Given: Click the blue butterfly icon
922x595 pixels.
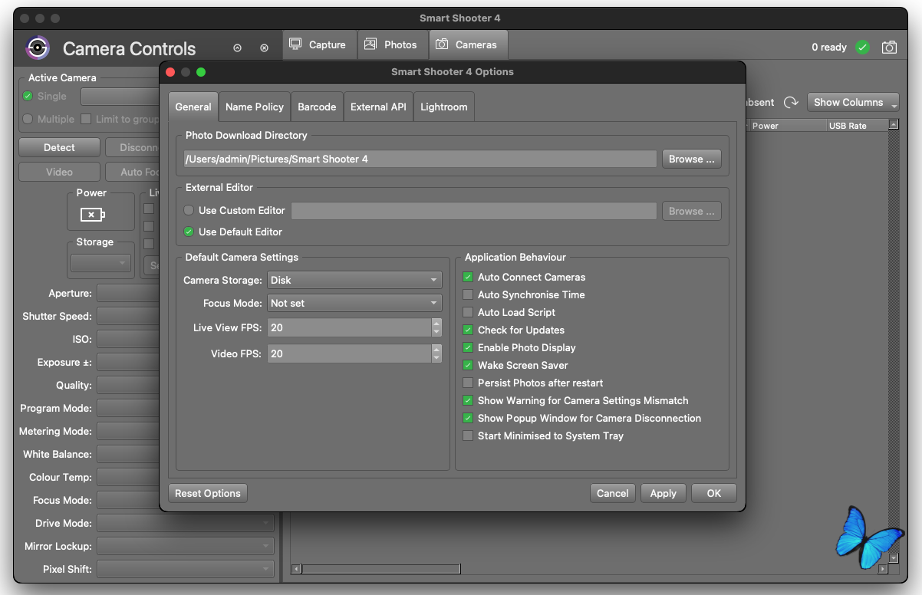Looking at the screenshot, I should coord(868,537).
